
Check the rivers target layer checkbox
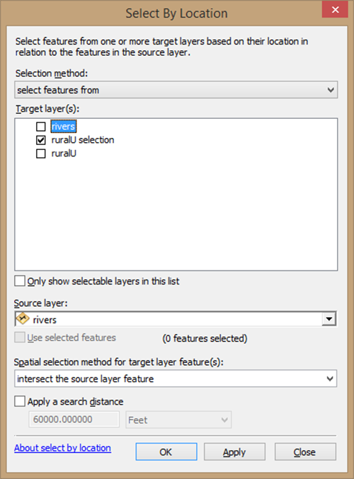[40, 127]
